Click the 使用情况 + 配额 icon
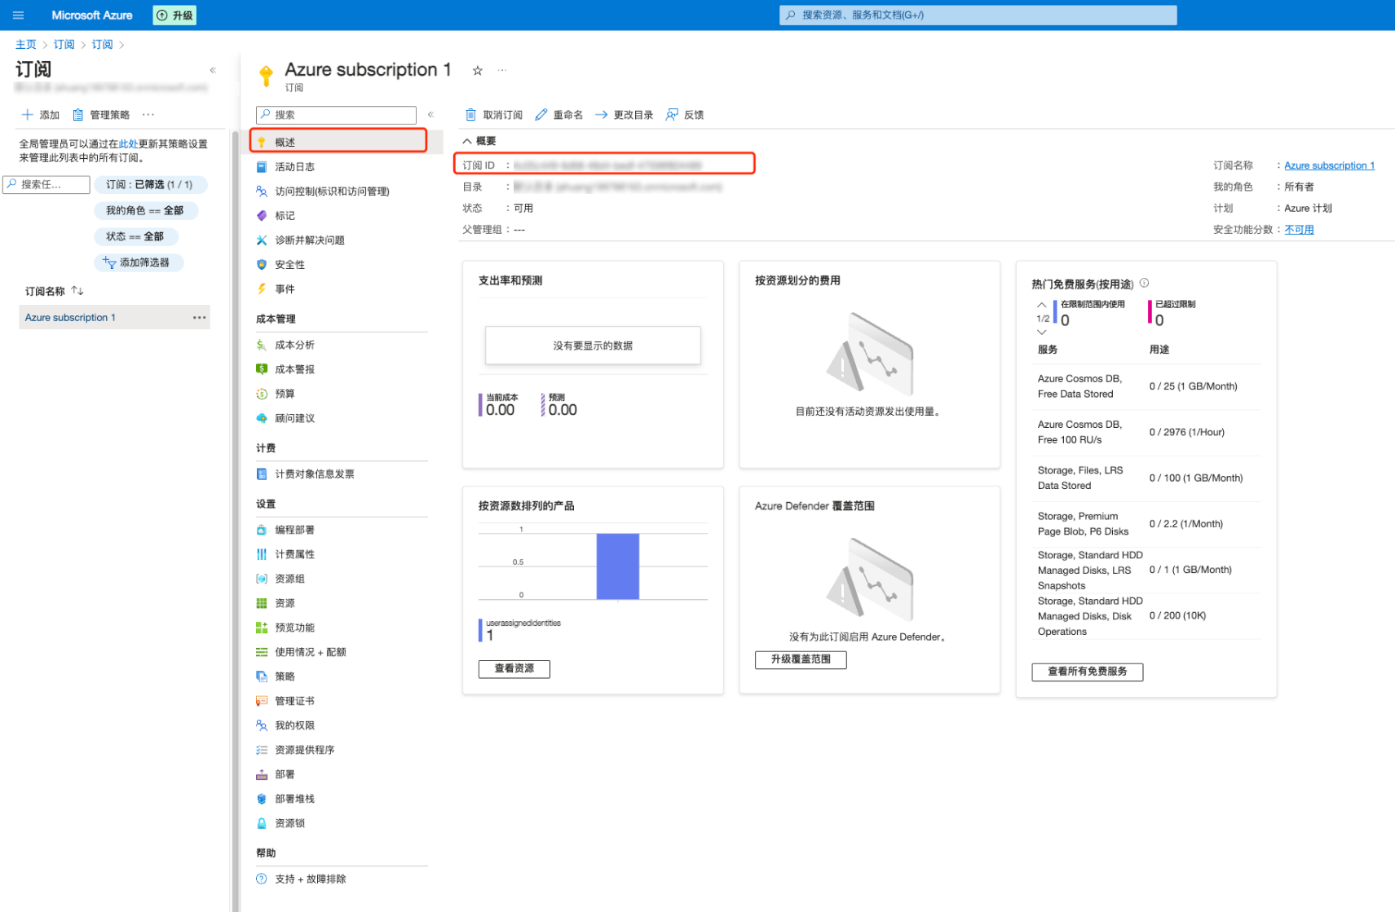The height and width of the screenshot is (912, 1395). pyautogui.click(x=262, y=652)
